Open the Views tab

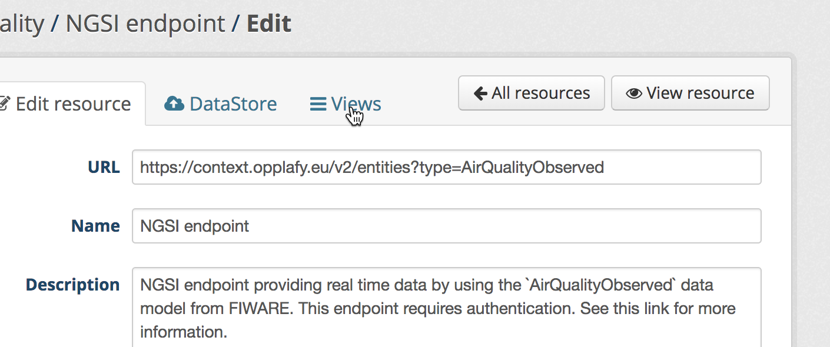point(346,104)
